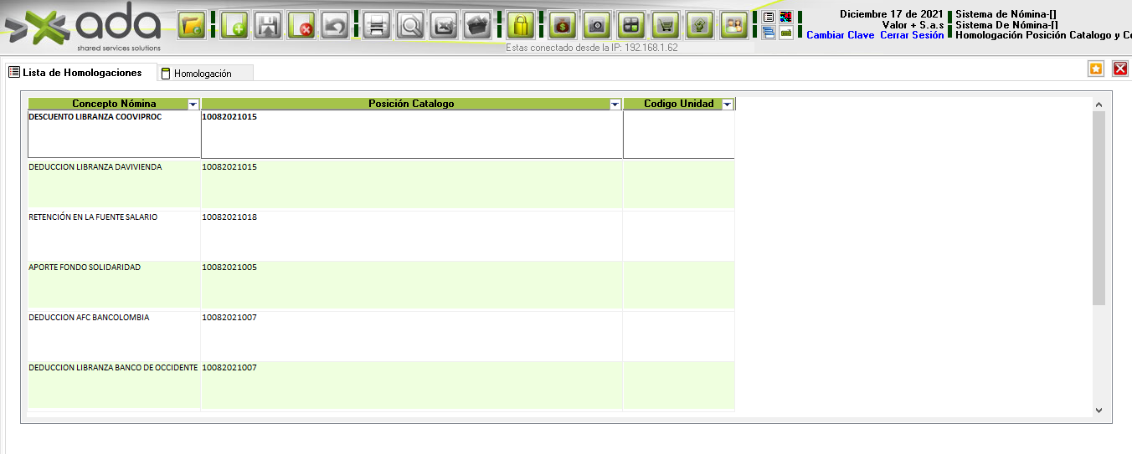This screenshot has width=1132, height=454.
Task: Click the camera icon in toolbar
Action: click(x=597, y=25)
